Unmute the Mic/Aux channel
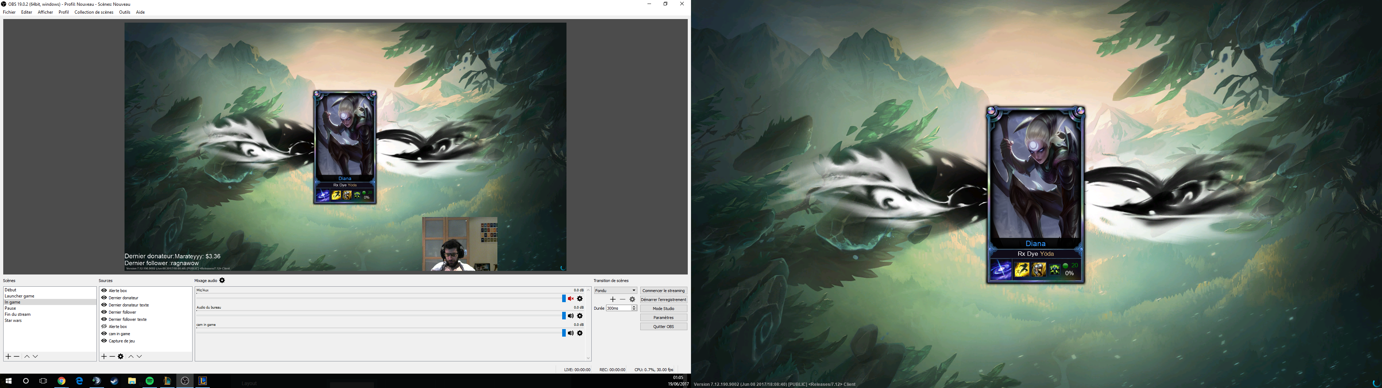Screen dimensions: 1382x388 click(x=571, y=299)
